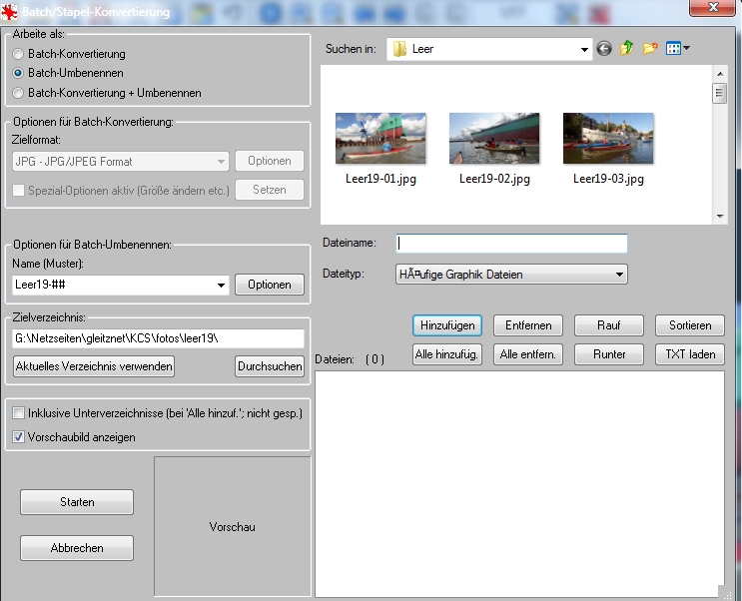742x601 pixels.
Task: Select the Leer19-01.jpg thumbnail
Action: [380, 138]
